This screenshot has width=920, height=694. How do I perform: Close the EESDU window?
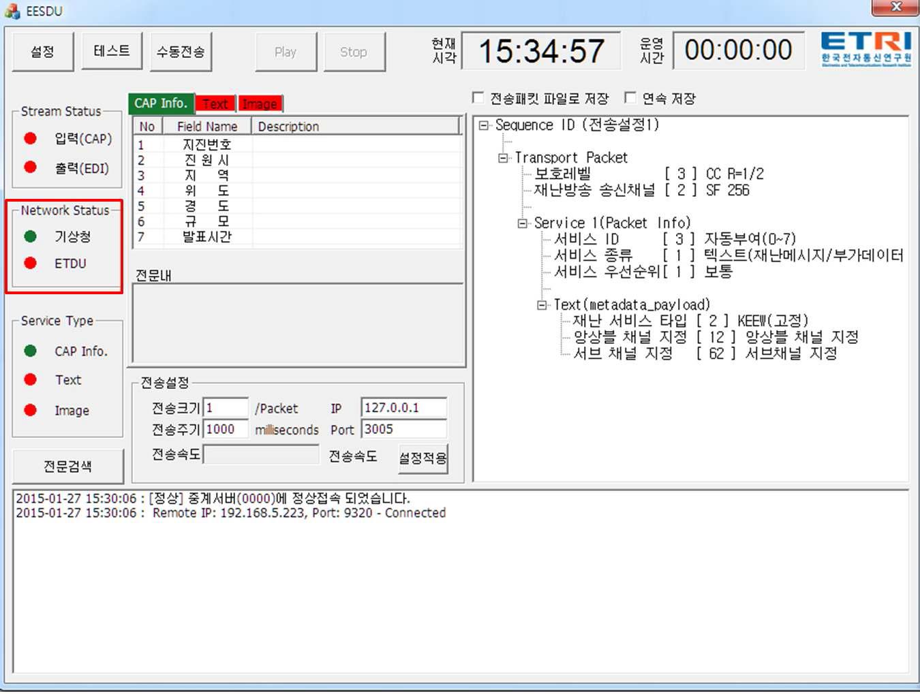tap(896, 7)
